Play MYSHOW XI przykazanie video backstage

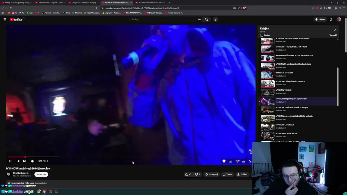tap(298, 66)
